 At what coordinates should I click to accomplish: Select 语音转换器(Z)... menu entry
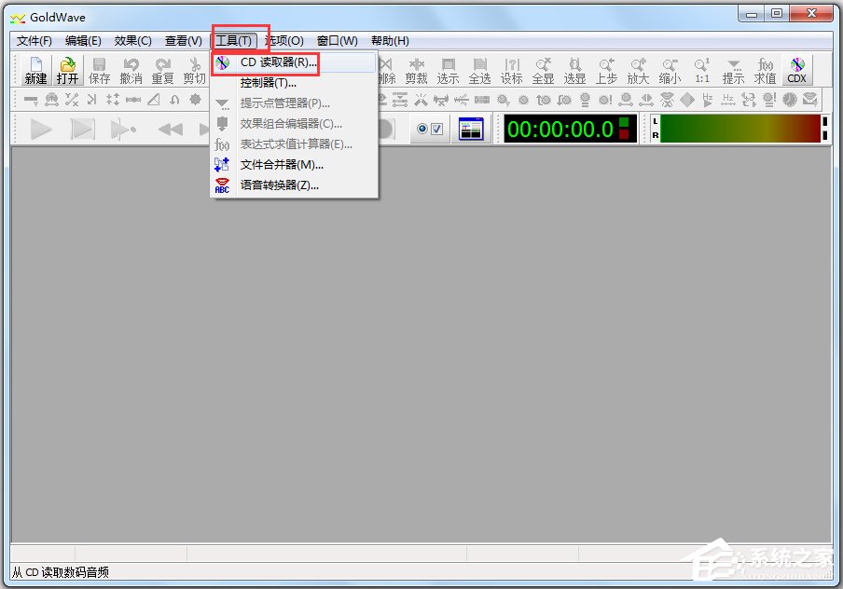[x=294, y=185]
